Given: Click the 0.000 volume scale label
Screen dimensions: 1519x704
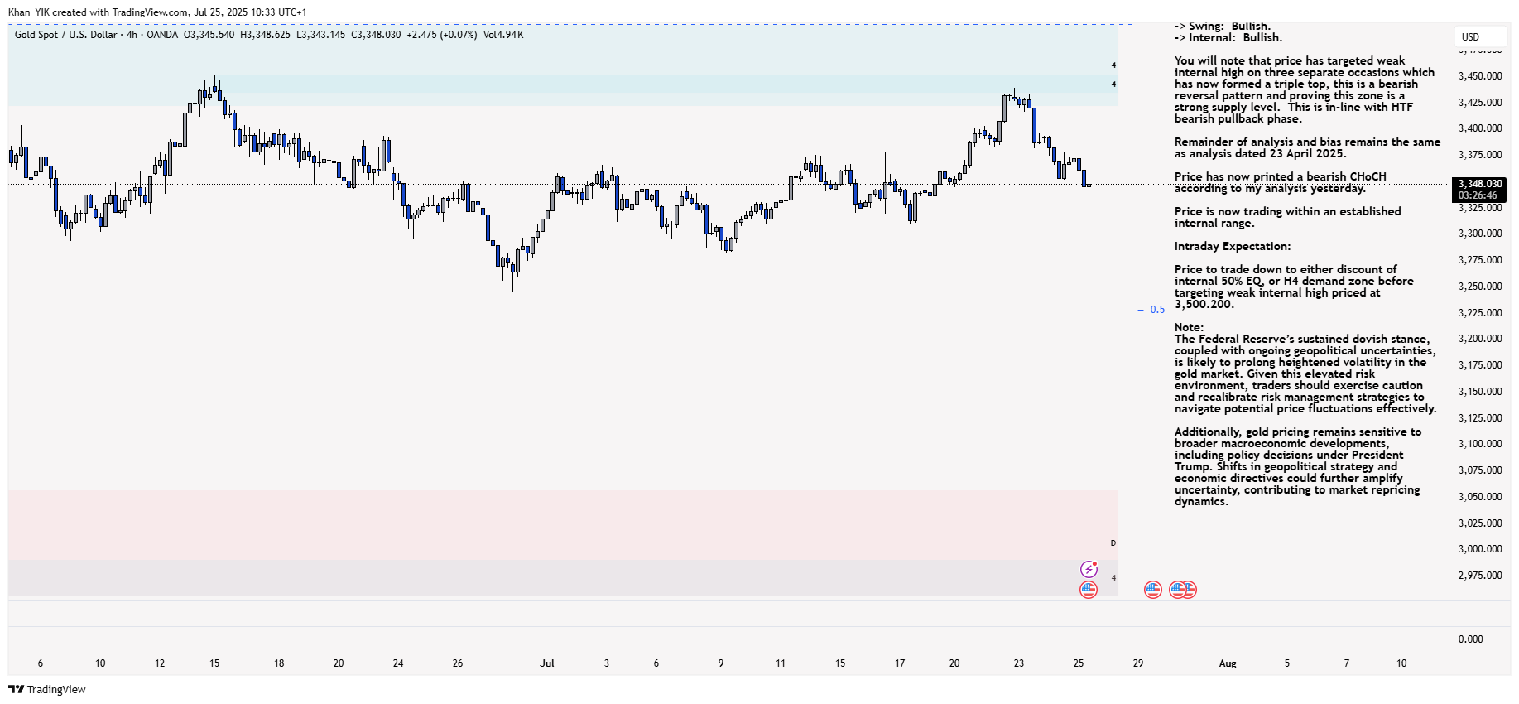Looking at the screenshot, I should (x=1470, y=639).
